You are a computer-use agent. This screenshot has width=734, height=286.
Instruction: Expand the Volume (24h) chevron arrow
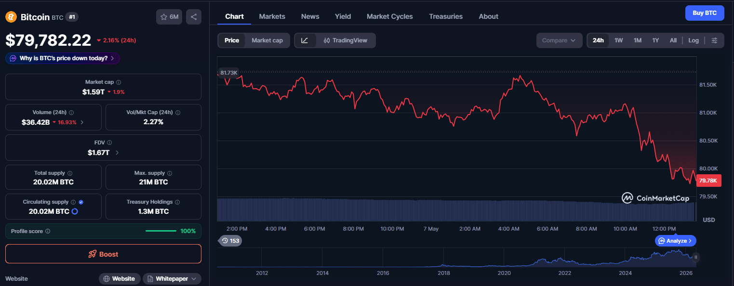[x=82, y=122]
